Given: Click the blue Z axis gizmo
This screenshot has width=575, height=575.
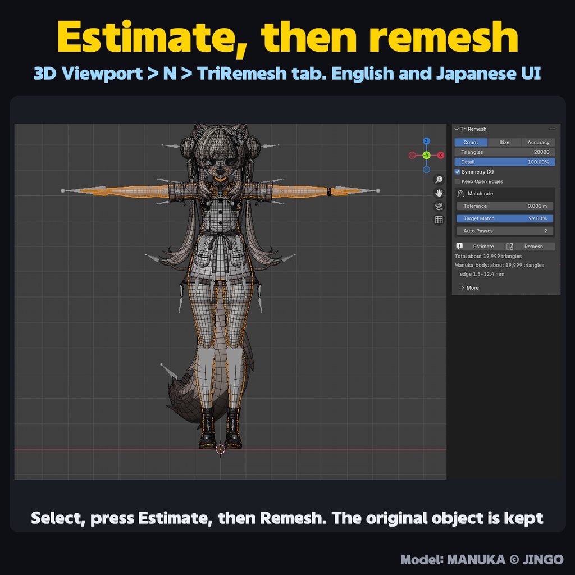Looking at the screenshot, I should [426, 141].
